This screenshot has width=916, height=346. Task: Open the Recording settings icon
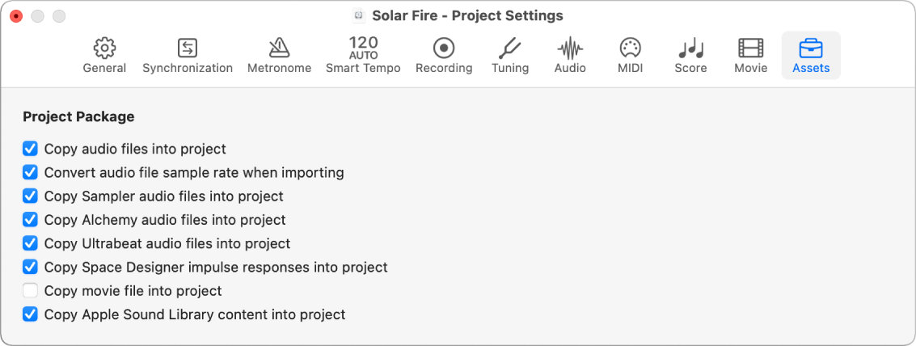coord(444,49)
